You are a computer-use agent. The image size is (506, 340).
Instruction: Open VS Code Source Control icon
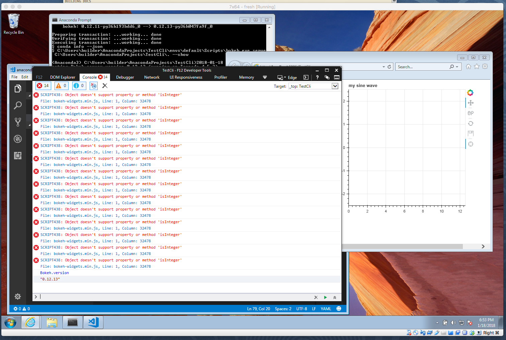pos(18,122)
